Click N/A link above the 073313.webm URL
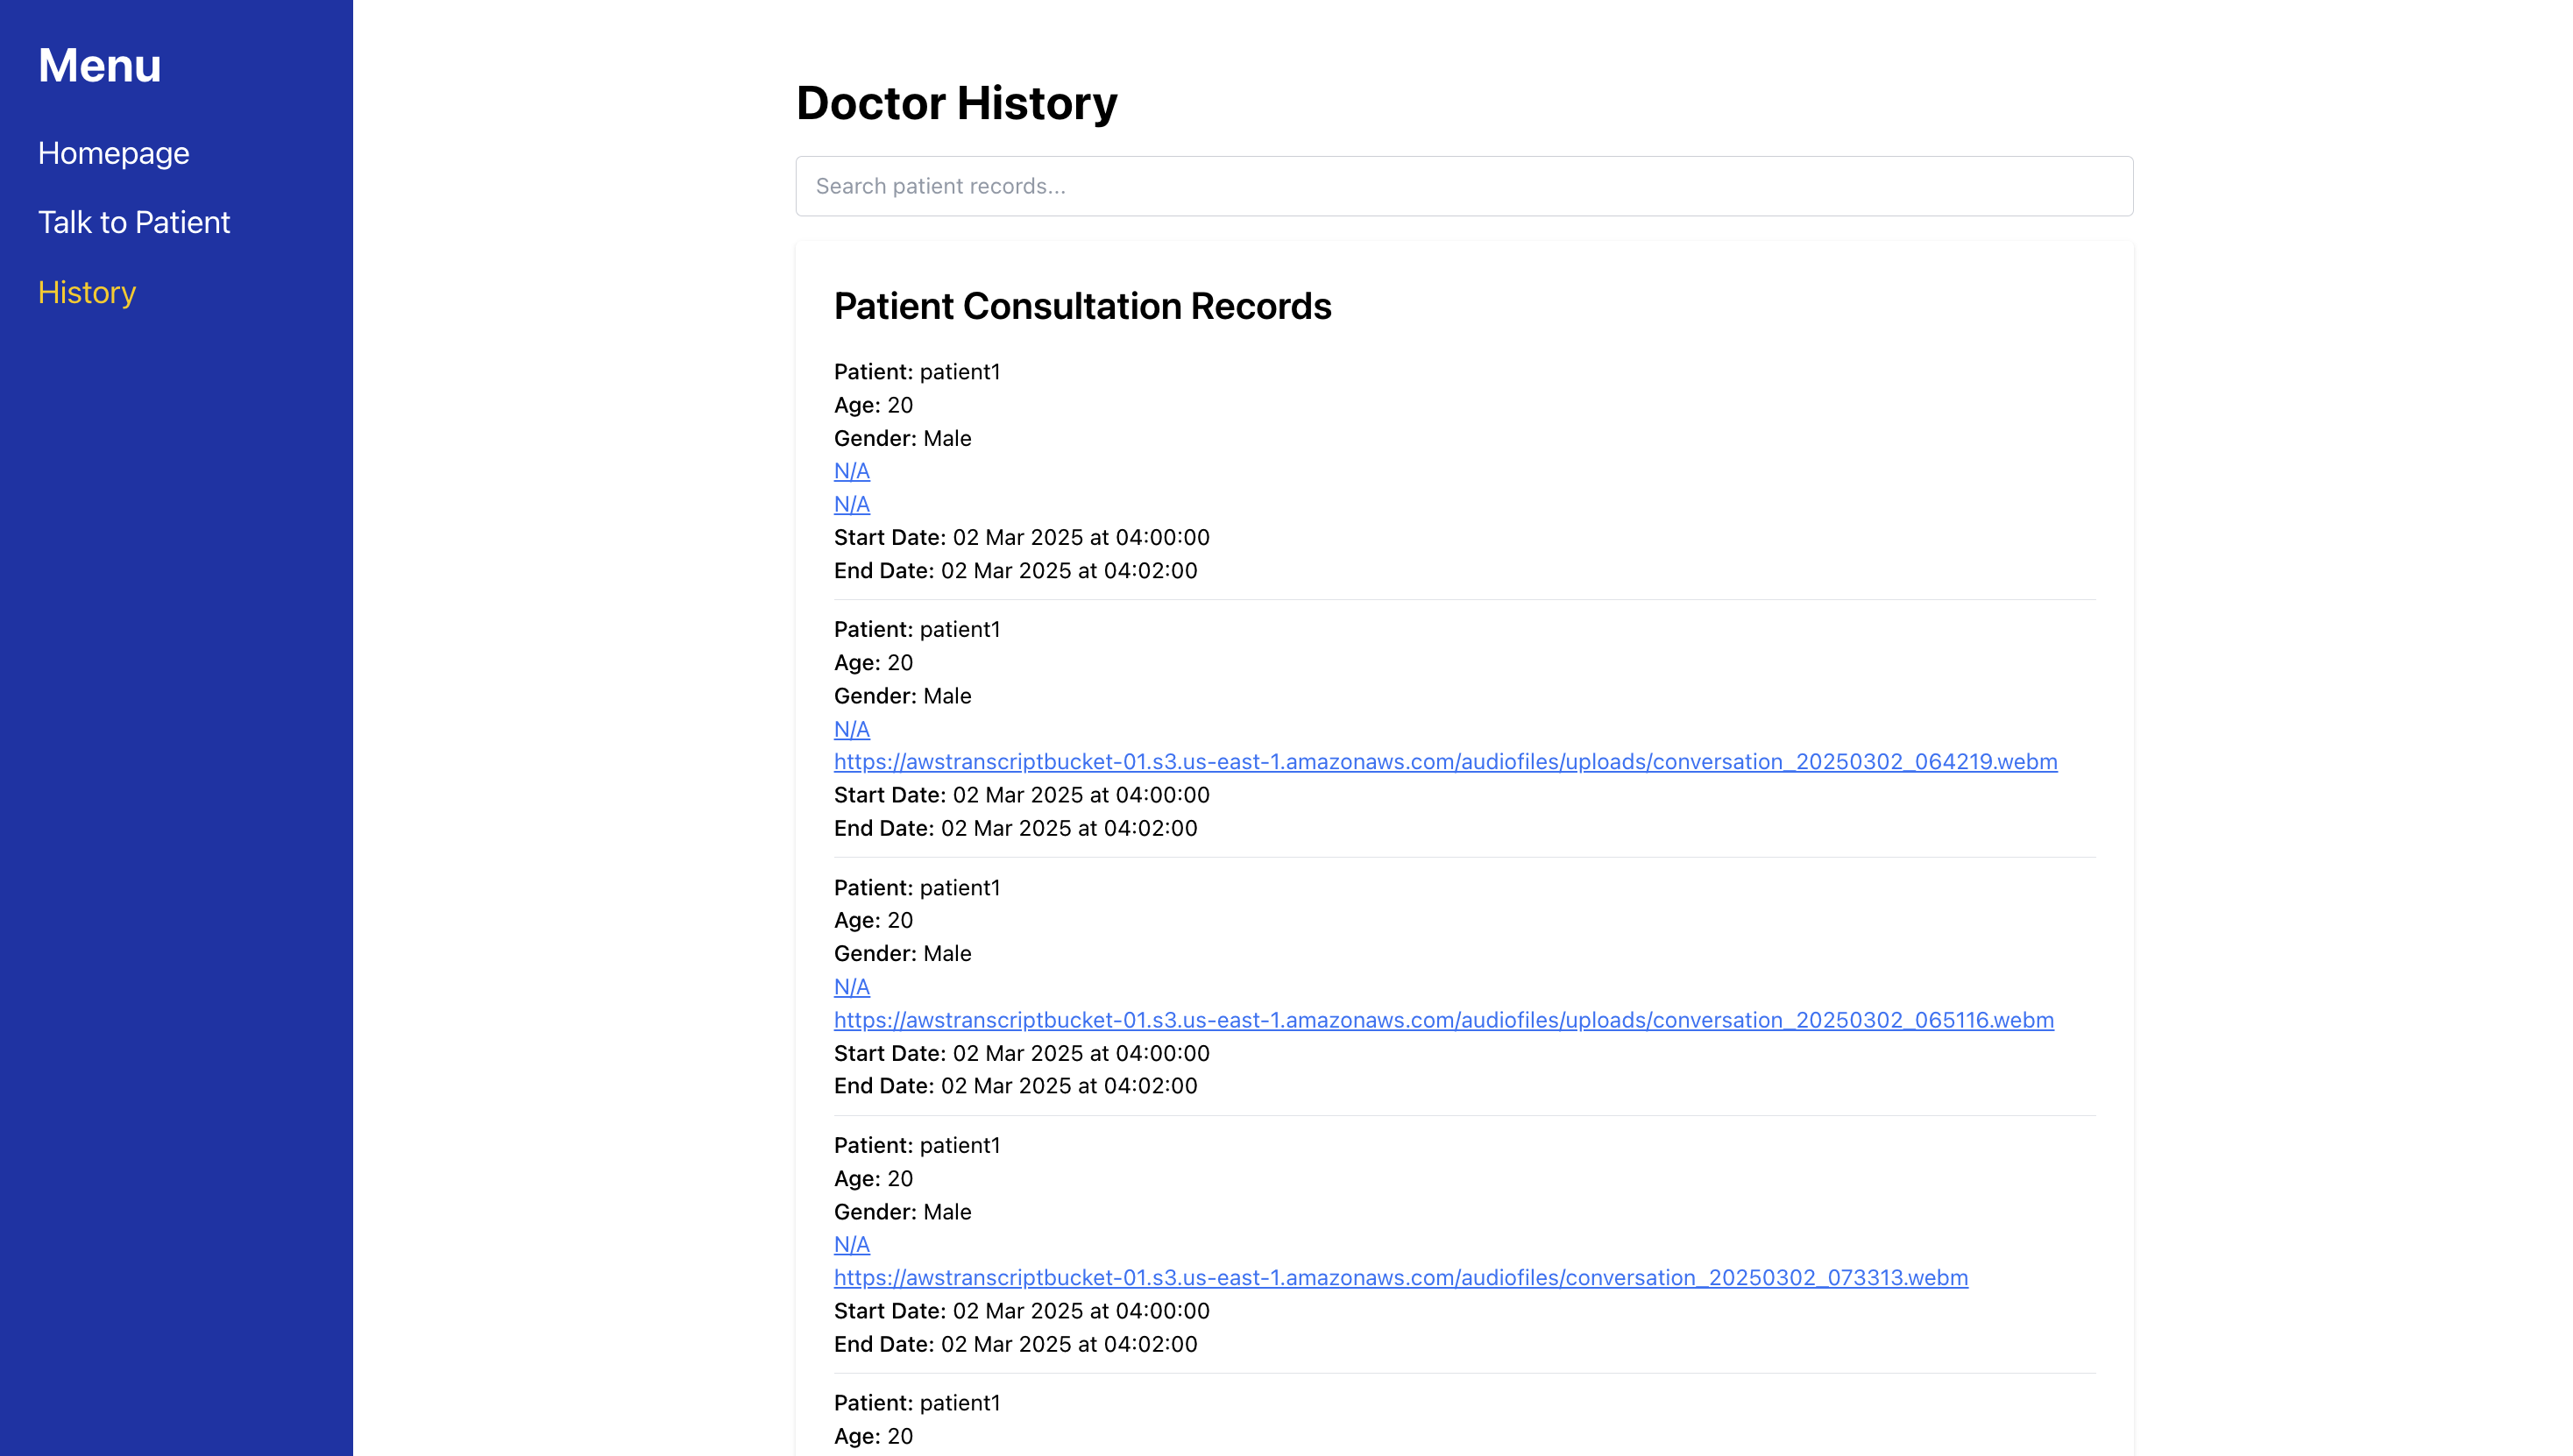Screen dimensions: 2573x1456 coord(851,1245)
